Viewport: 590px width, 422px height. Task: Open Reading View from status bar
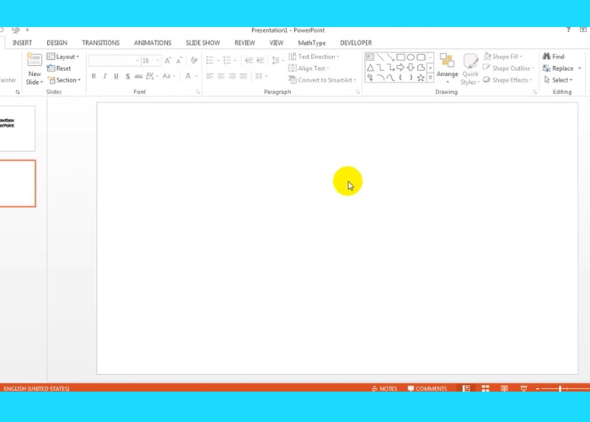point(504,388)
